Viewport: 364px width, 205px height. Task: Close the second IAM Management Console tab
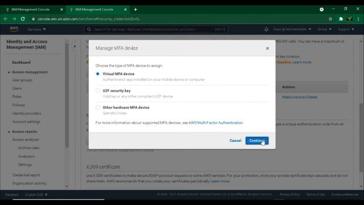125,10
